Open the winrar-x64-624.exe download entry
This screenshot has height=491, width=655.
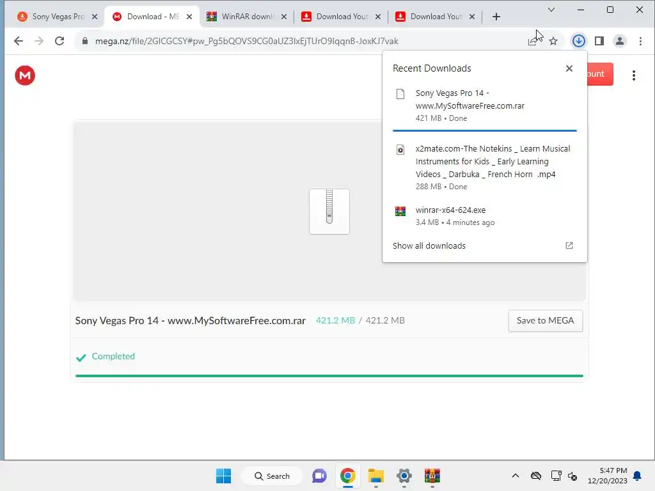485,216
